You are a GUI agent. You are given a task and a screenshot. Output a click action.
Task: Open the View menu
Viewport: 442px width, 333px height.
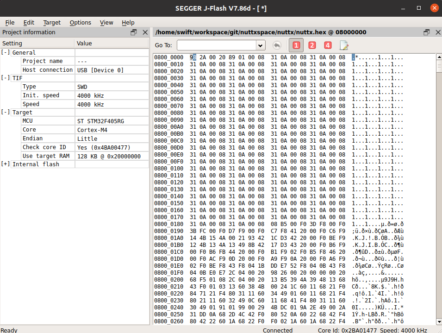click(x=106, y=23)
